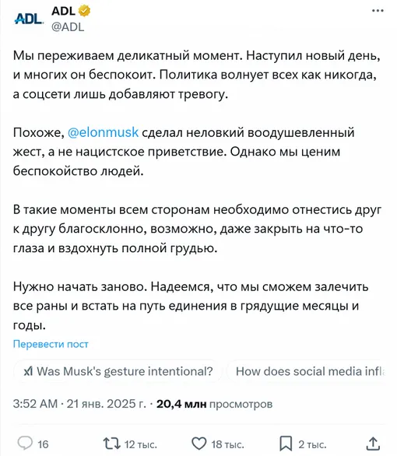The width and height of the screenshot is (397, 456).
Task: Select 'Was Musk's gesture intentional?' suggestion
Action: pos(118,371)
